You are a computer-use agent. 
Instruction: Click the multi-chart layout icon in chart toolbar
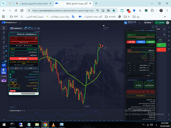pyautogui.click(x=39, y=28)
